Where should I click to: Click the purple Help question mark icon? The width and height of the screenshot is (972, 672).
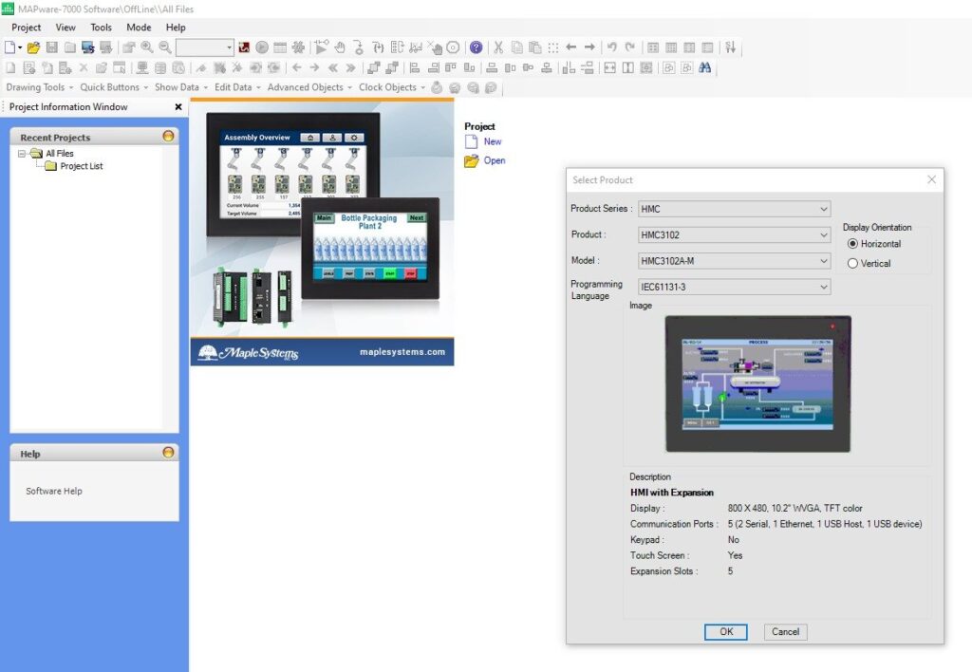tap(476, 47)
